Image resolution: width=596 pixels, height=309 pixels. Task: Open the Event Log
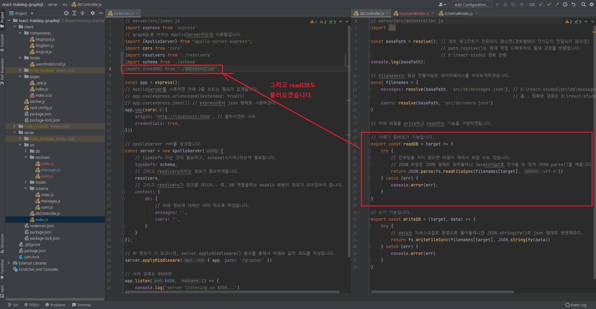point(576,305)
